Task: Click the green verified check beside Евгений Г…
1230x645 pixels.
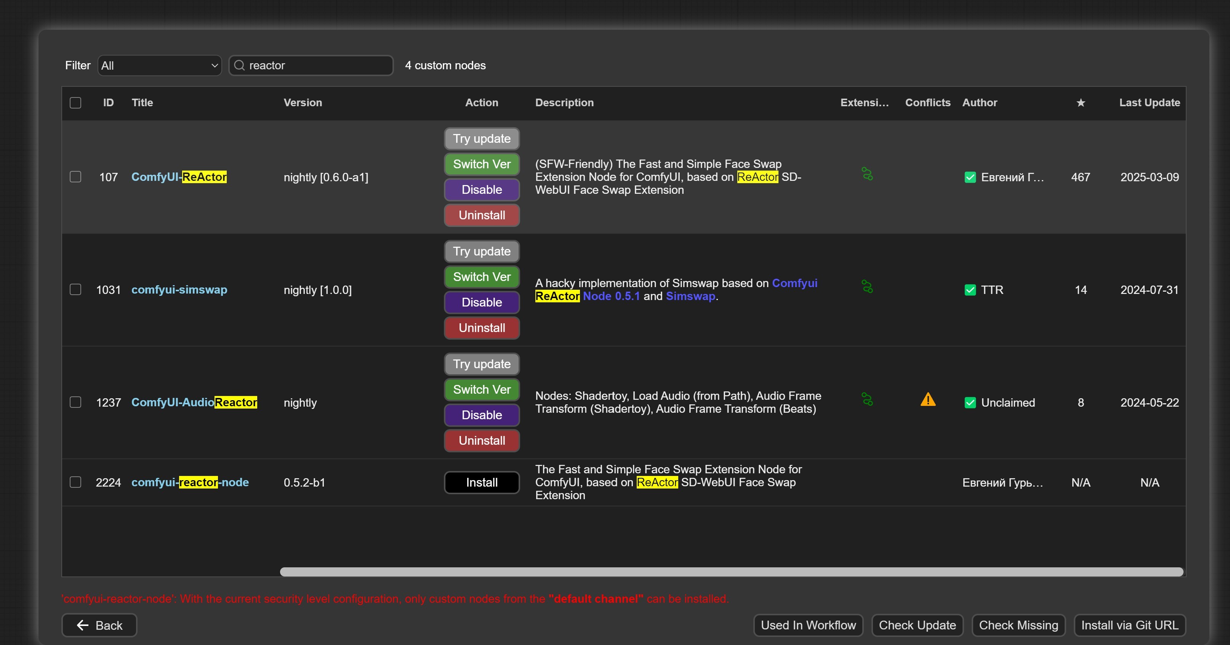Action: coord(970,177)
